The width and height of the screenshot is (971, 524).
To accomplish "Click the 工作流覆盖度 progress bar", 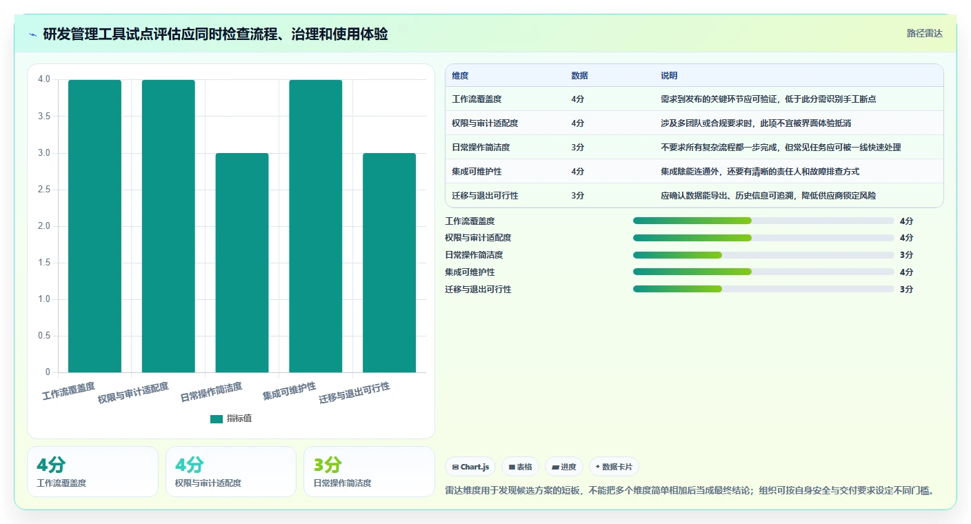I will 763,221.
